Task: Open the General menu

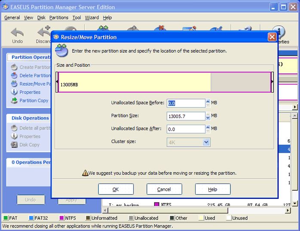Action: (12, 18)
